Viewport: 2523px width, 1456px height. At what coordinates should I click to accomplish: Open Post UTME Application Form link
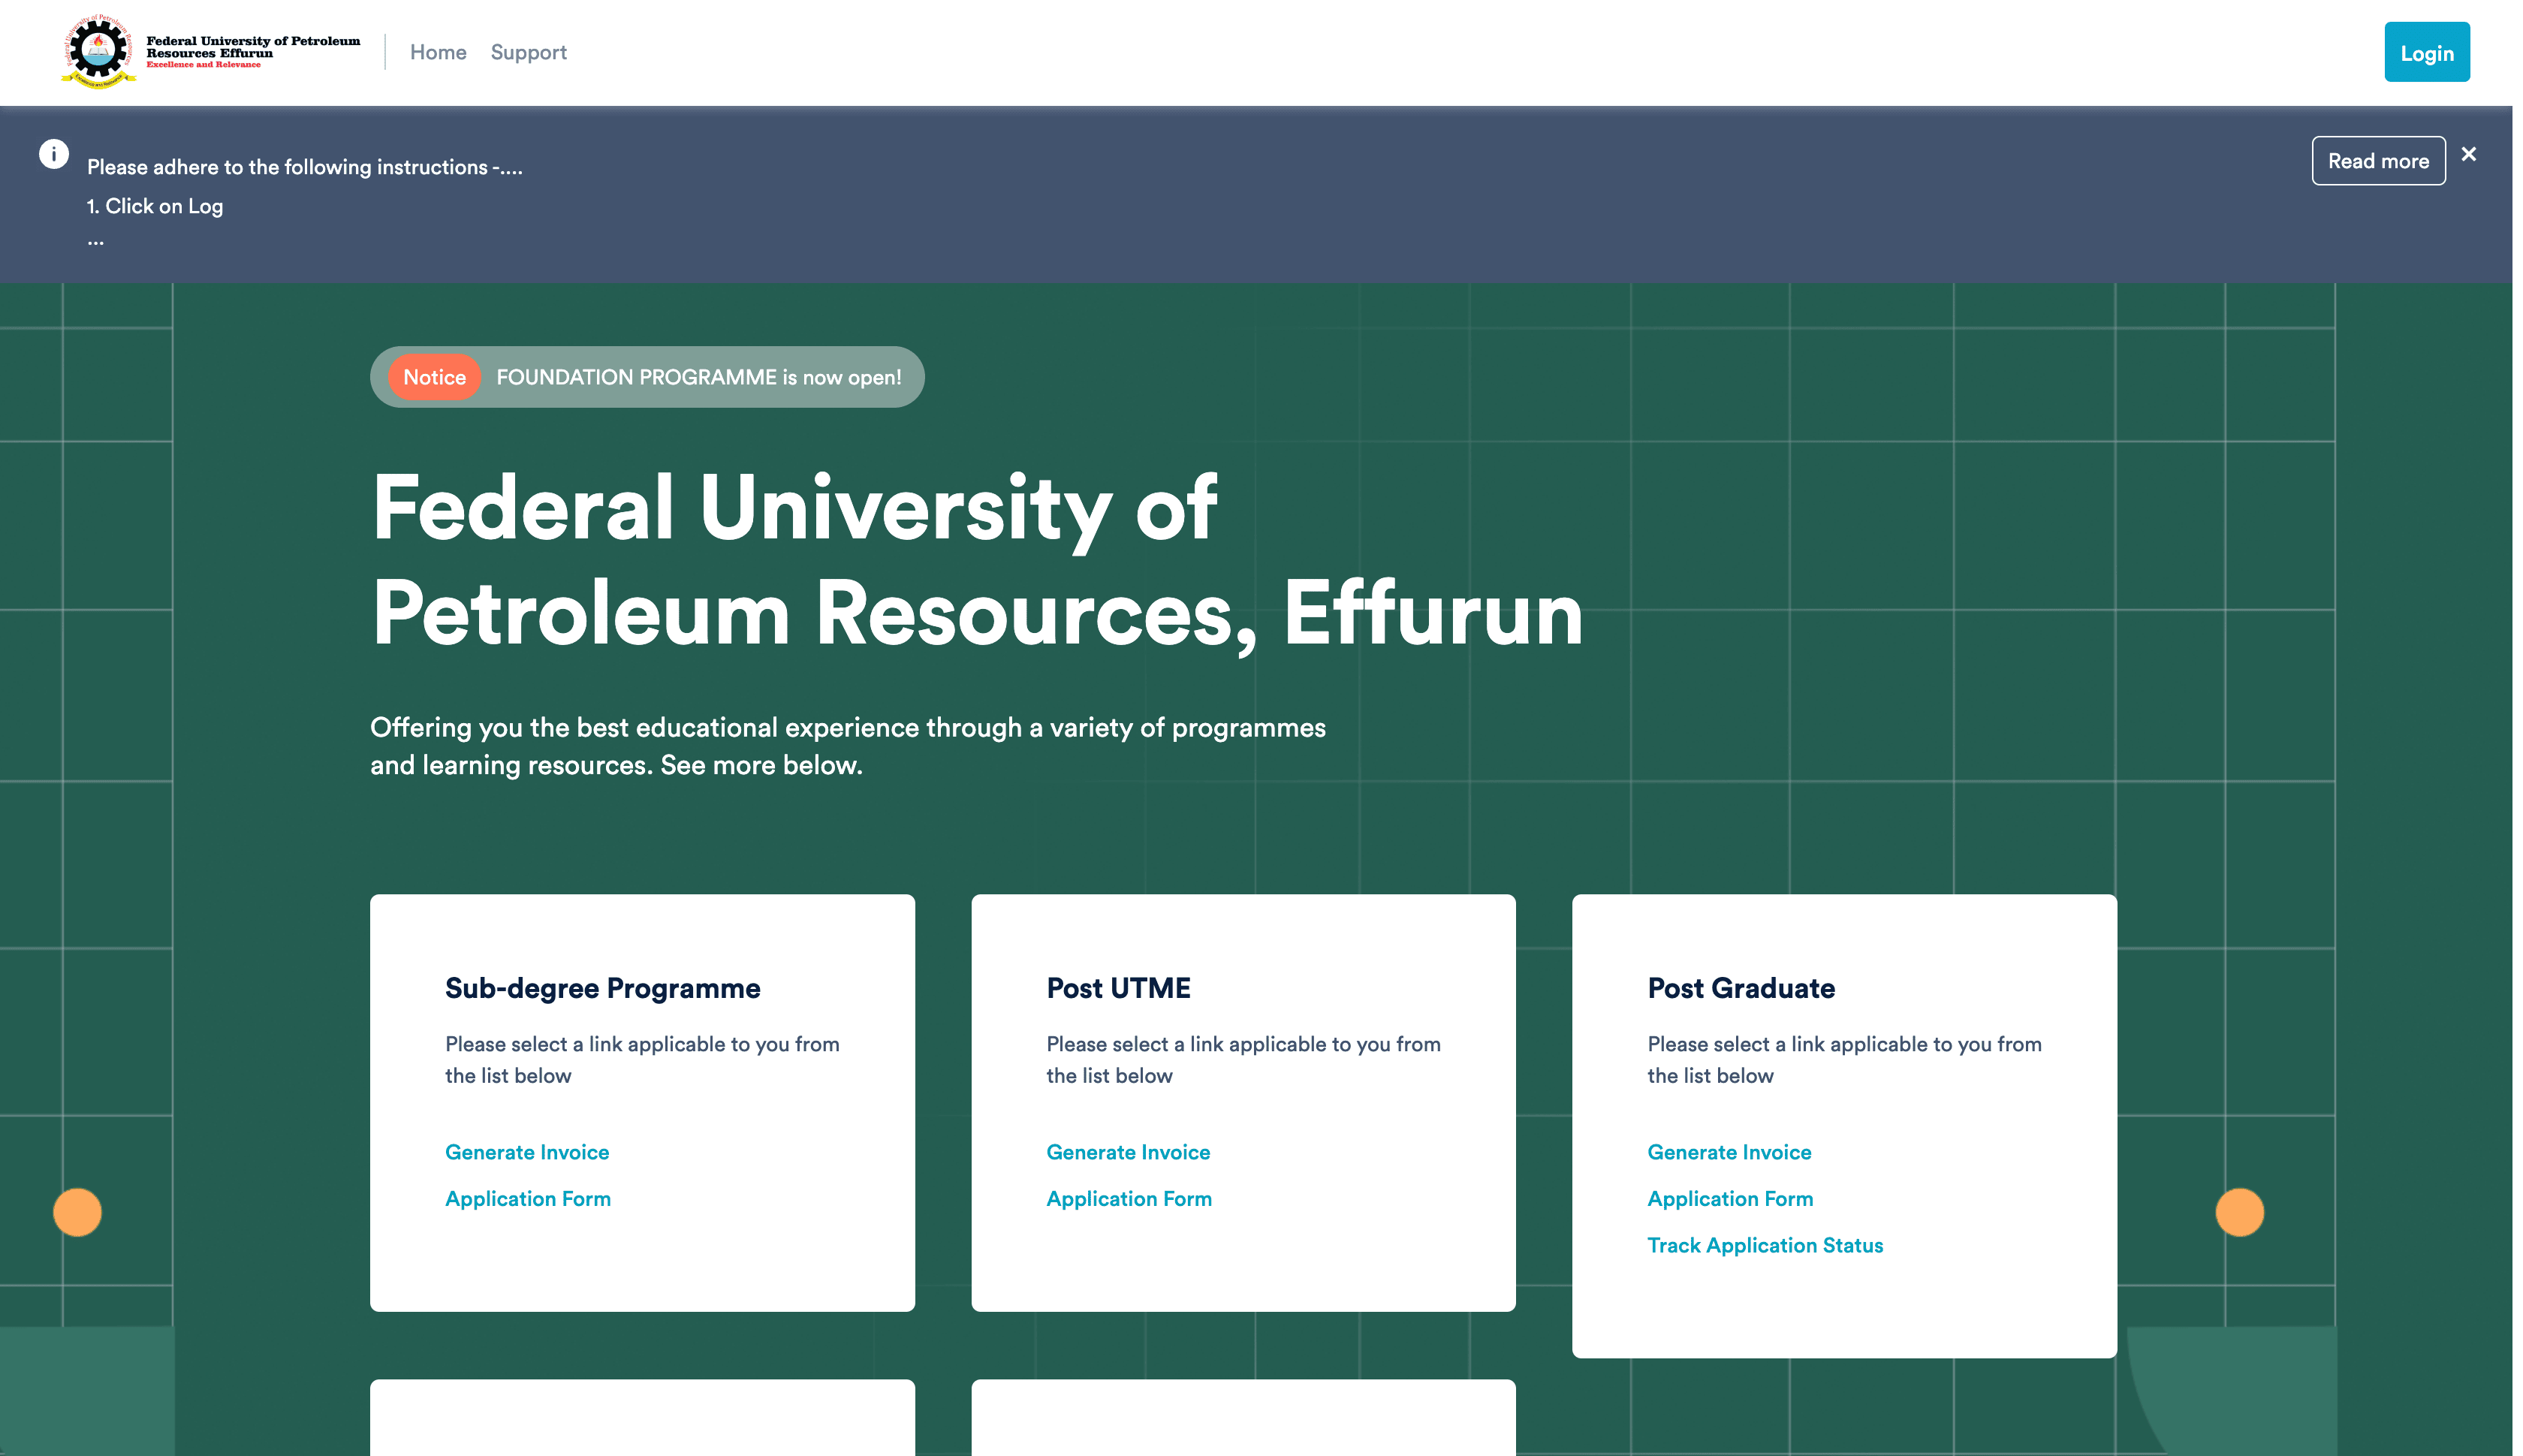1129,1198
